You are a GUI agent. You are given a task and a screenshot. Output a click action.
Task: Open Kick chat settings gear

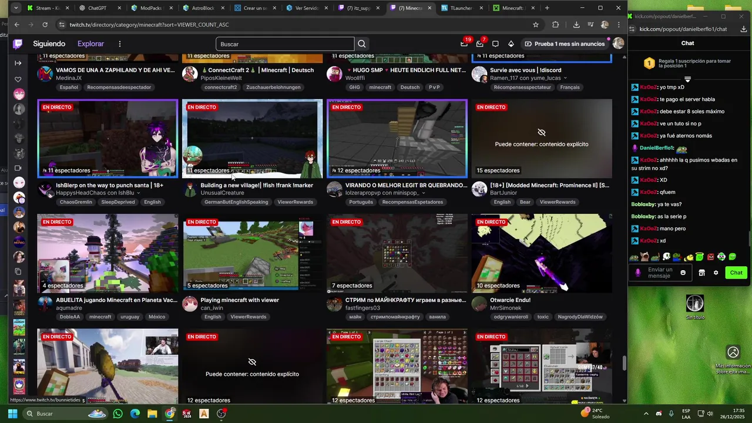(716, 273)
